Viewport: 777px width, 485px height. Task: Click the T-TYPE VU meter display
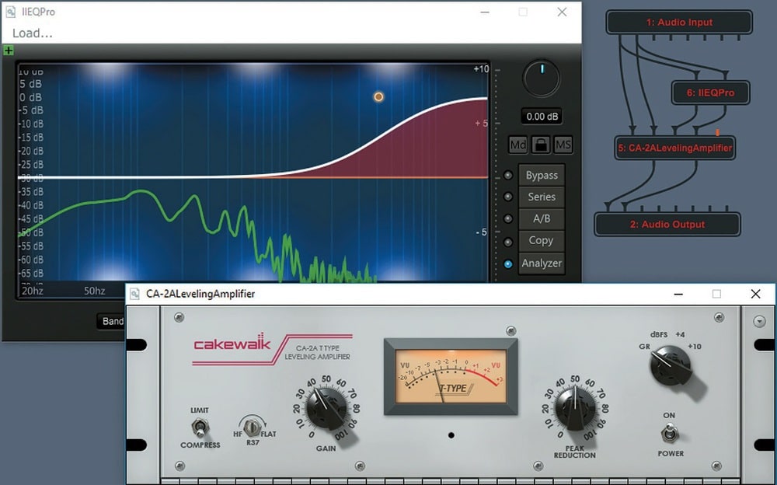[451, 376]
